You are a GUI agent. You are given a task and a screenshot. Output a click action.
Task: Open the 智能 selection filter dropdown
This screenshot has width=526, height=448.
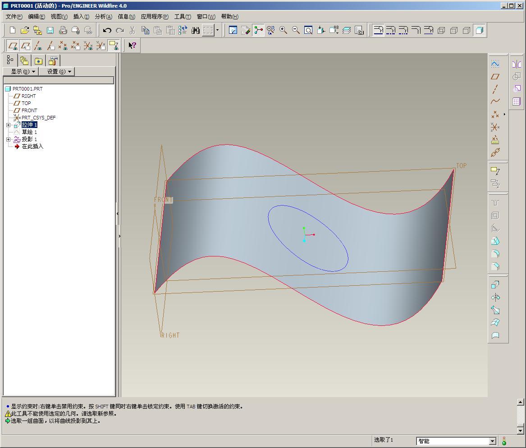pos(492,441)
